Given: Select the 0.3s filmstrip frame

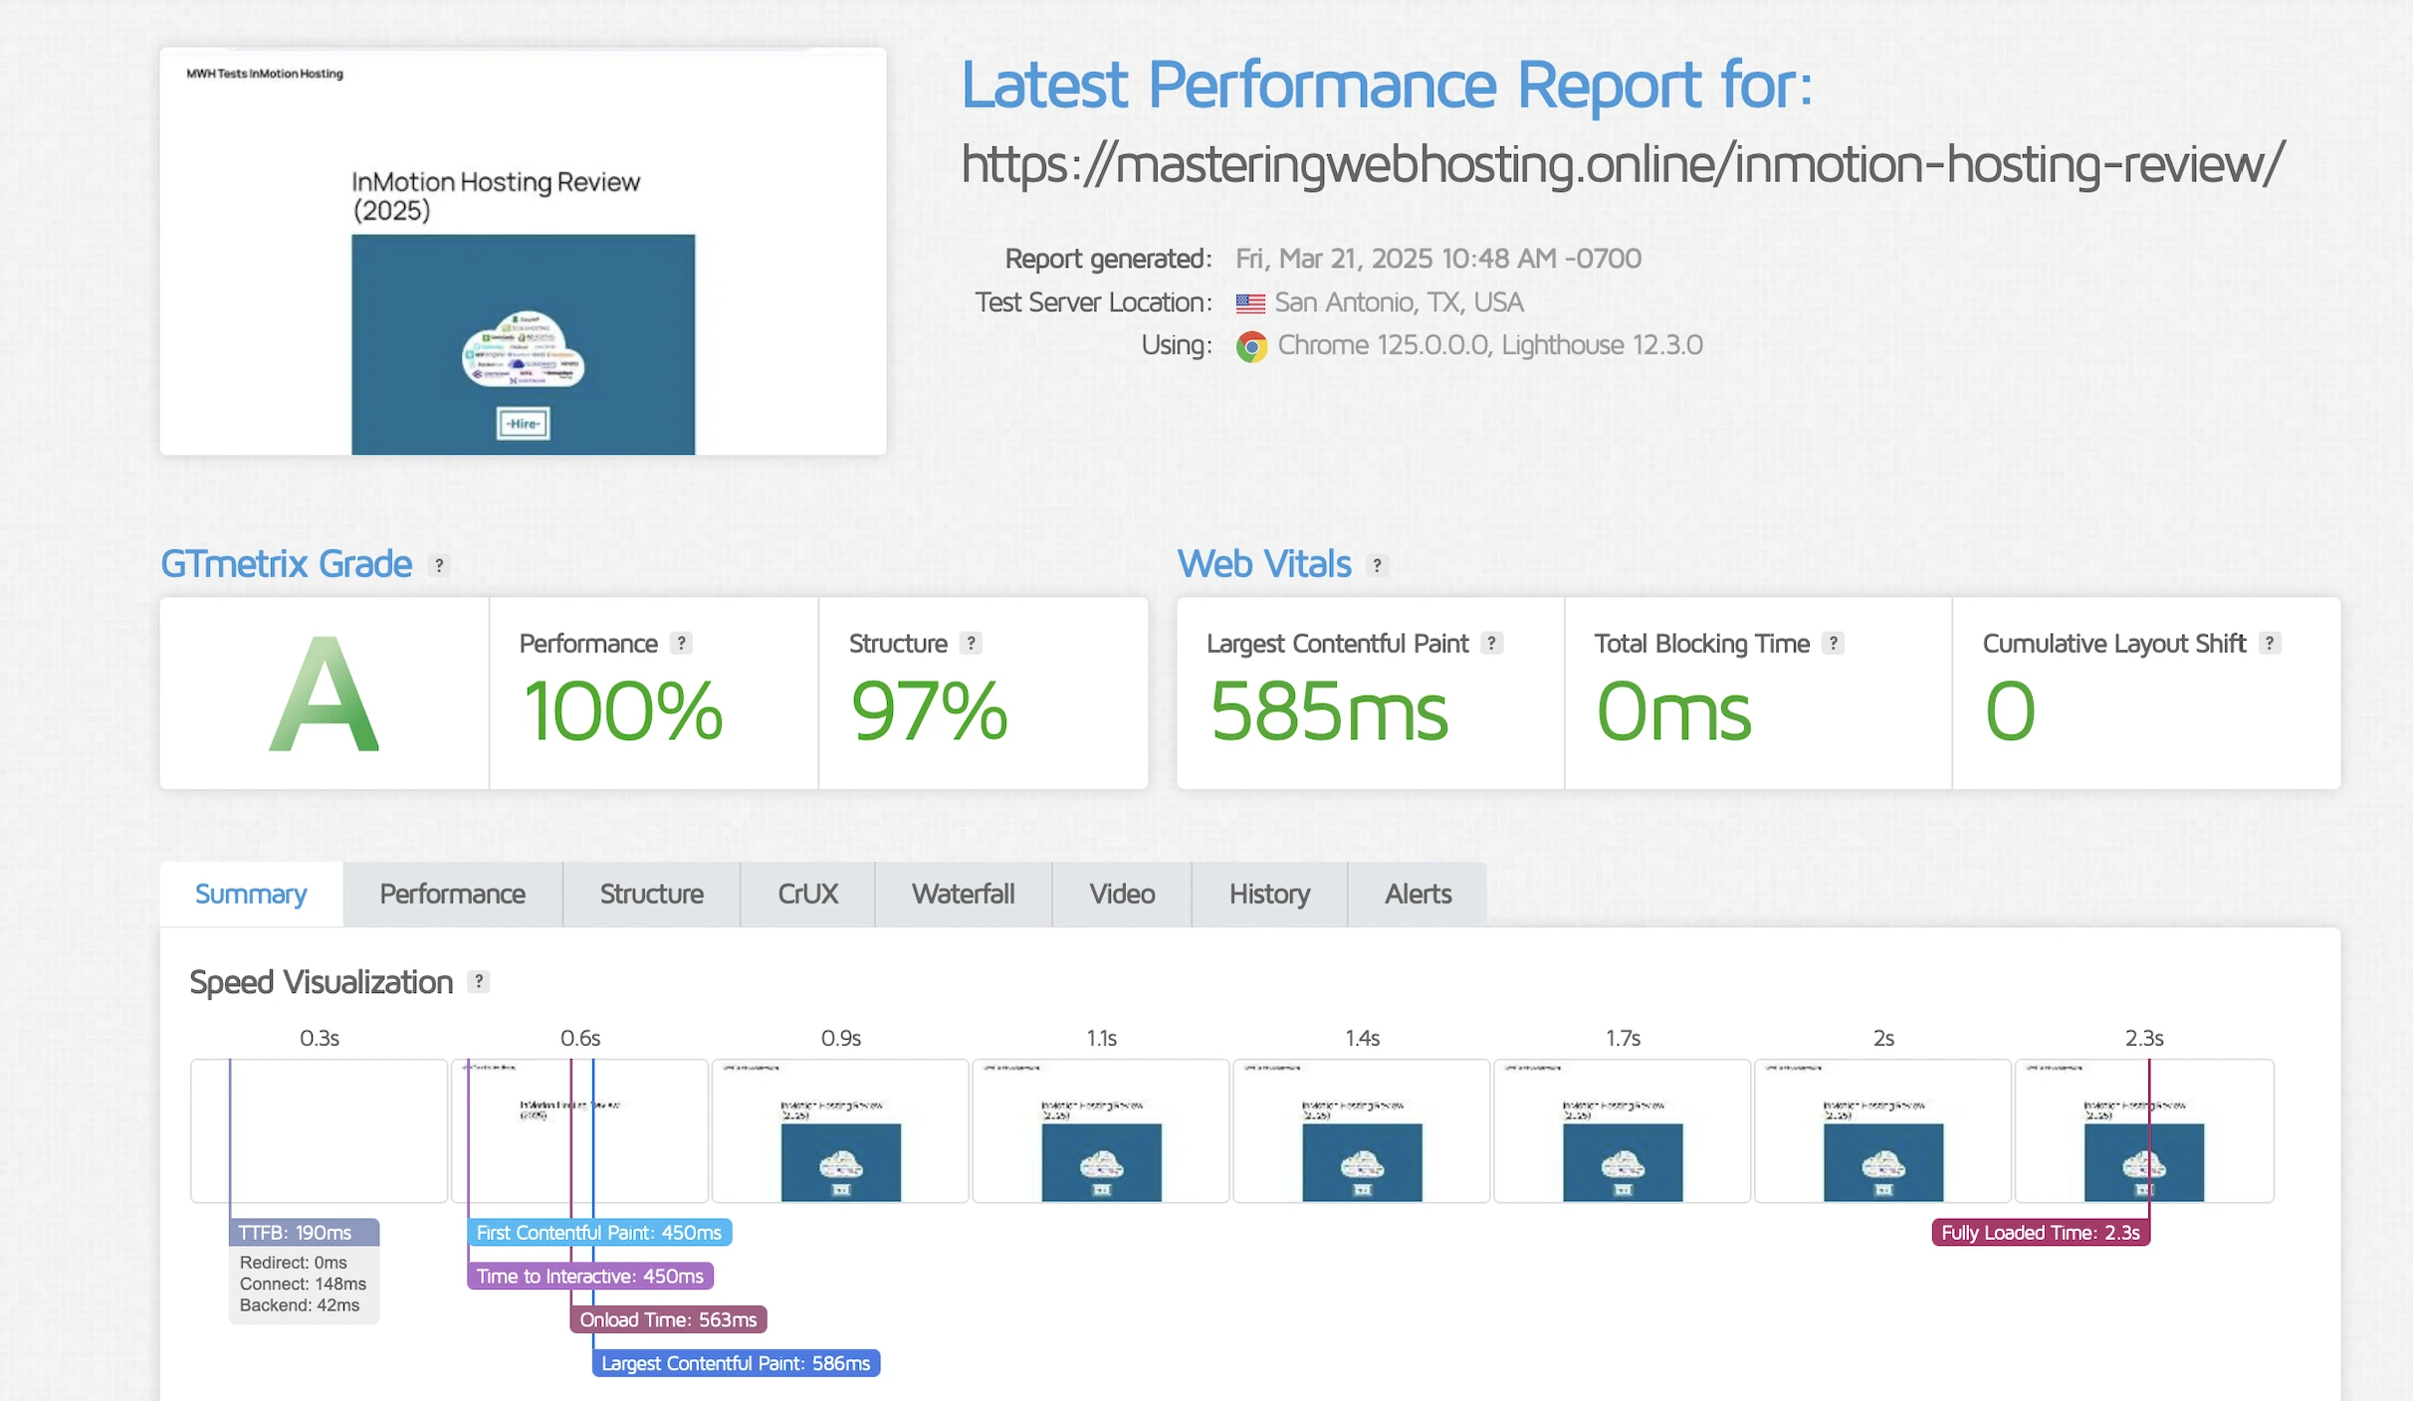Looking at the screenshot, I should click(319, 1130).
